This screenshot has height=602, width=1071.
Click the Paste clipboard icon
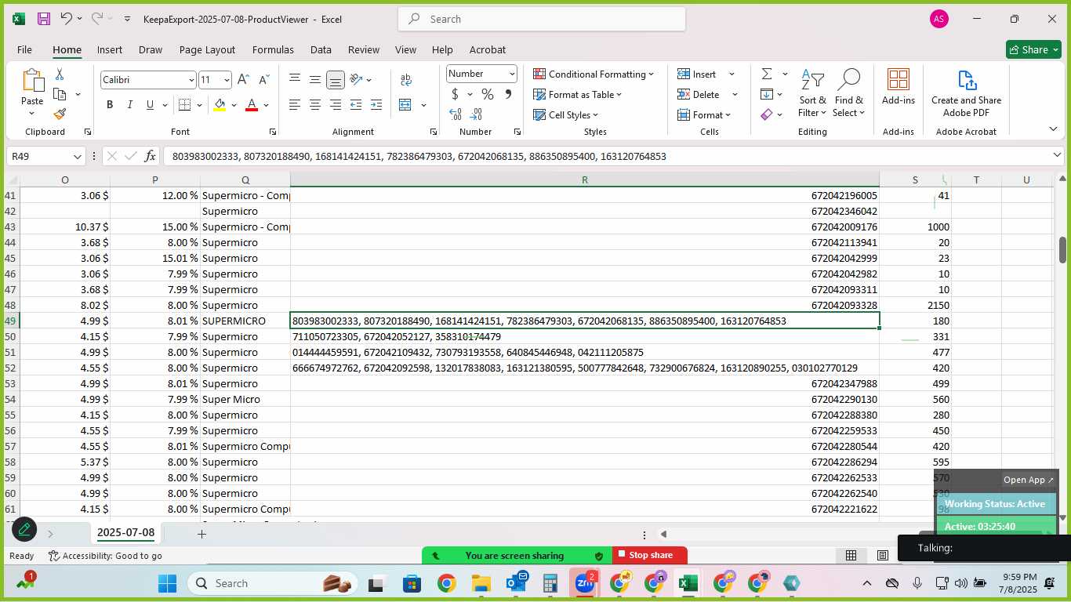pyautogui.click(x=32, y=82)
